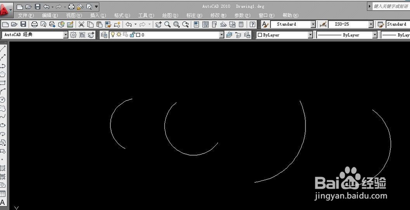
Task: Toggle layer 0 freeze sun icon
Action: coord(119,34)
